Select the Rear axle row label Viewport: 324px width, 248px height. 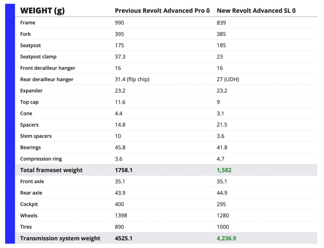(31, 193)
